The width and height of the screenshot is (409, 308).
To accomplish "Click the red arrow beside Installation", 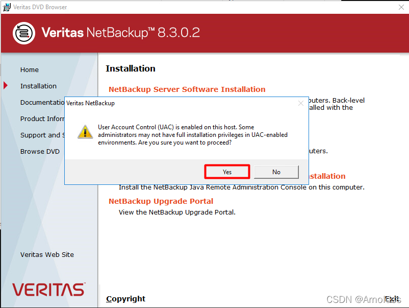I will [x=6, y=85].
